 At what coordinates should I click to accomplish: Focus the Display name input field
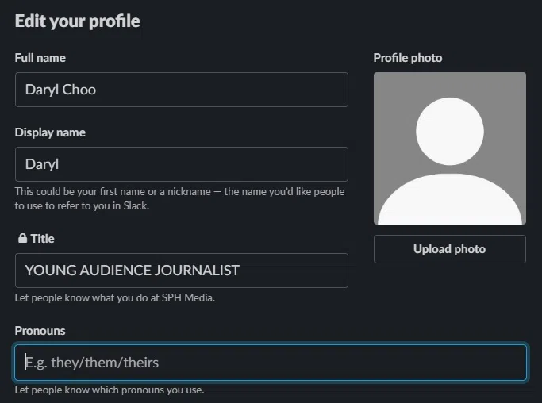[x=181, y=164]
